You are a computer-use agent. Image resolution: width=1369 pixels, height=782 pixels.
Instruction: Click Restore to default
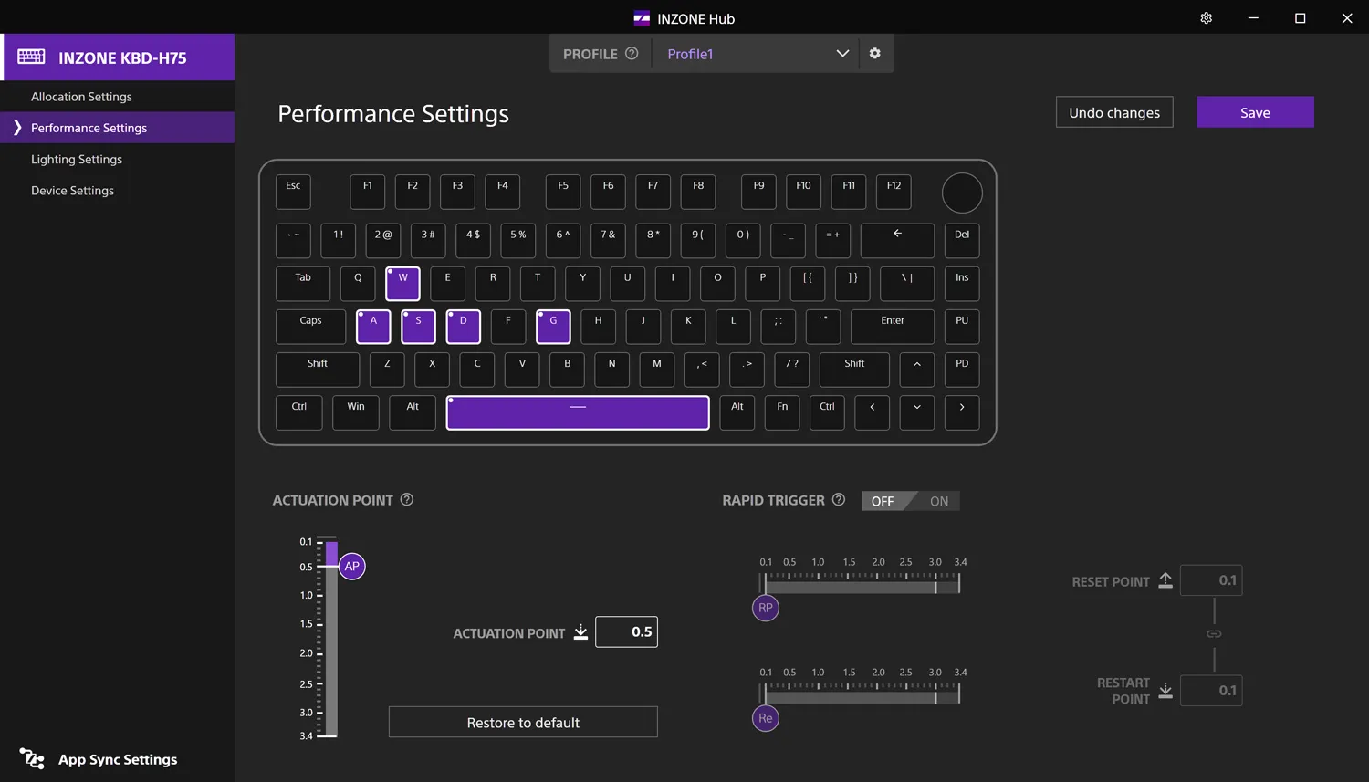(x=522, y=722)
